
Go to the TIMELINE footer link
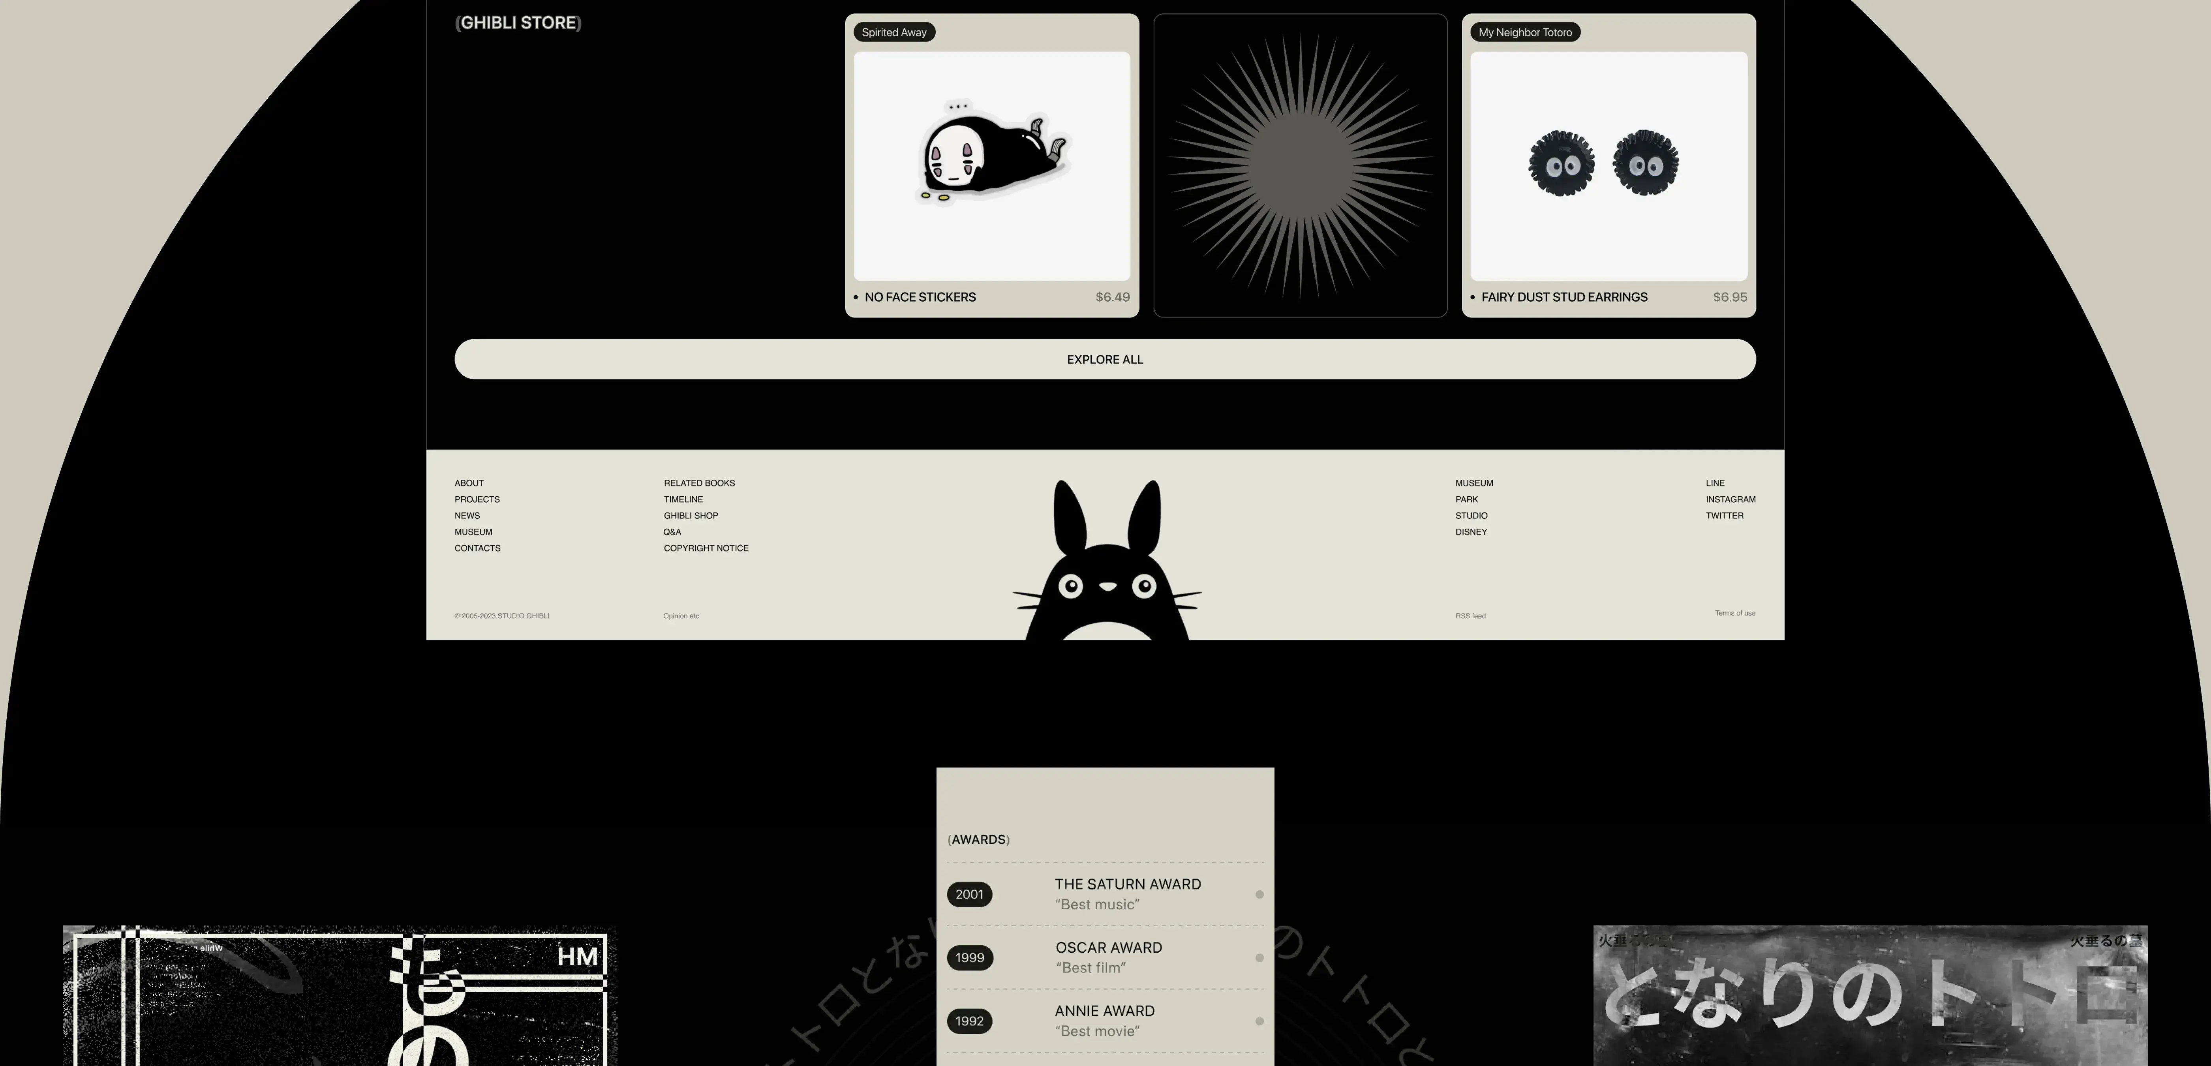[x=682, y=499]
